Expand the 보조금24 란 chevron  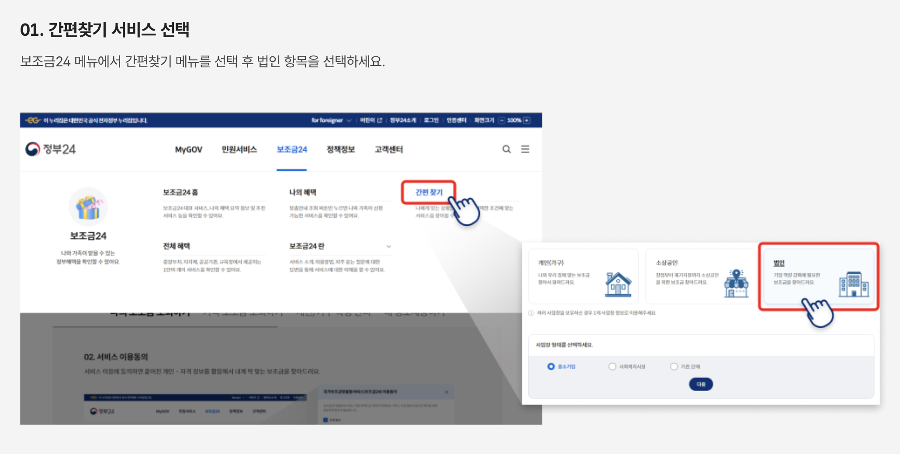click(x=388, y=247)
